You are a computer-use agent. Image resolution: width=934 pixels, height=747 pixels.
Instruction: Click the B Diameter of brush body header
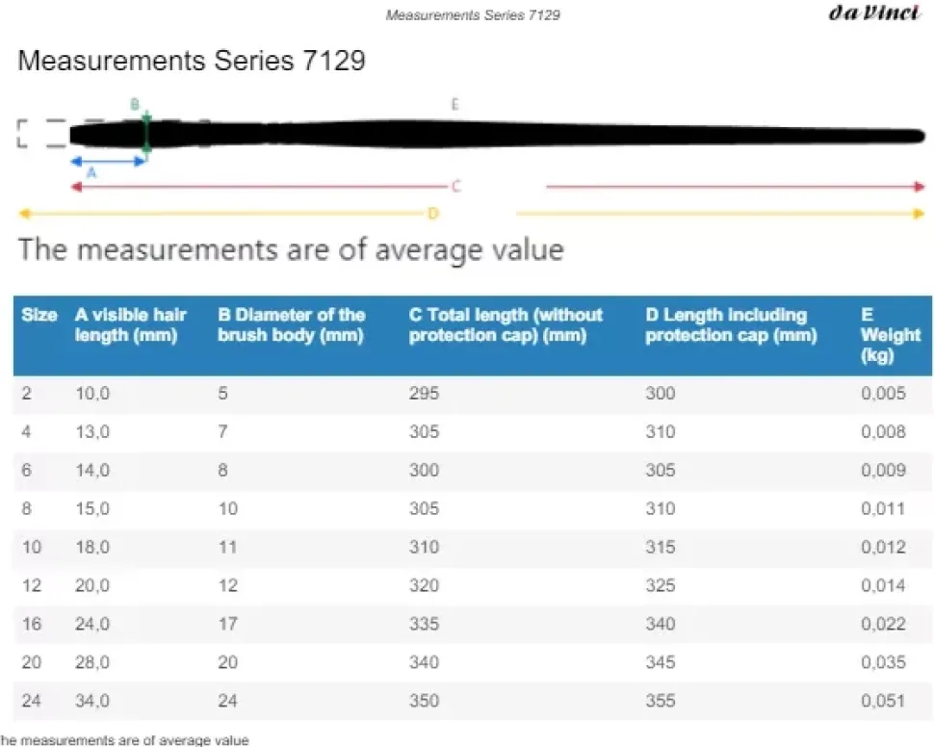click(x=292, y=324)
